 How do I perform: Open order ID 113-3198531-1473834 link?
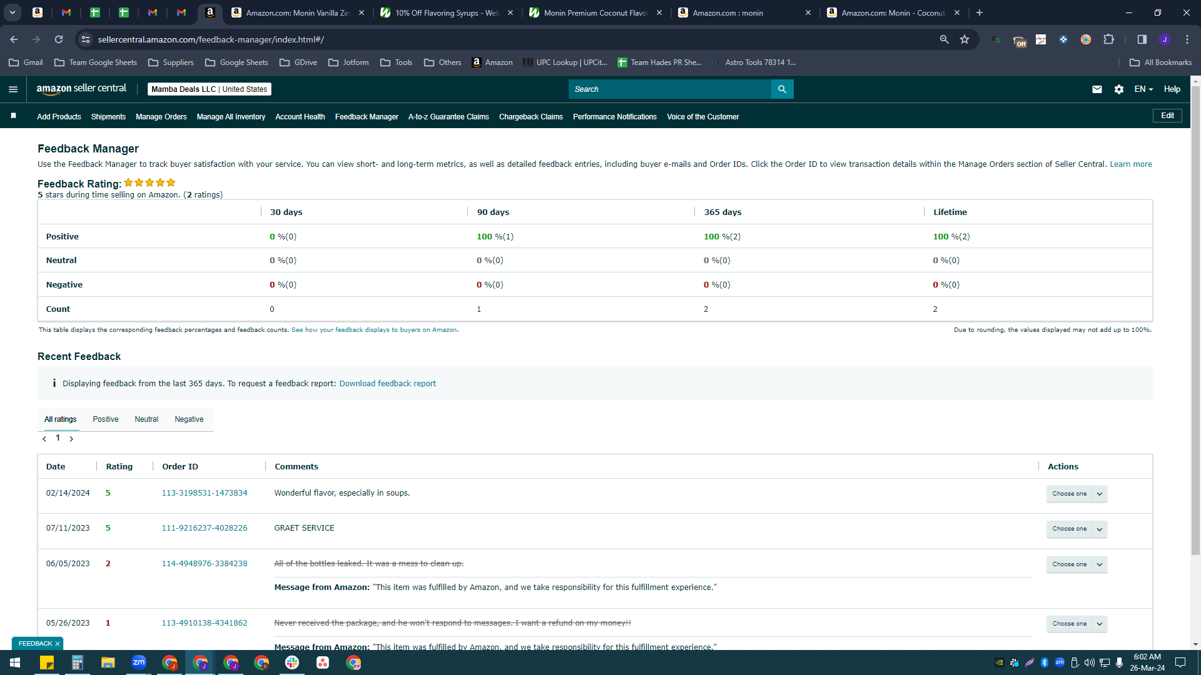(x=205, y=493)
